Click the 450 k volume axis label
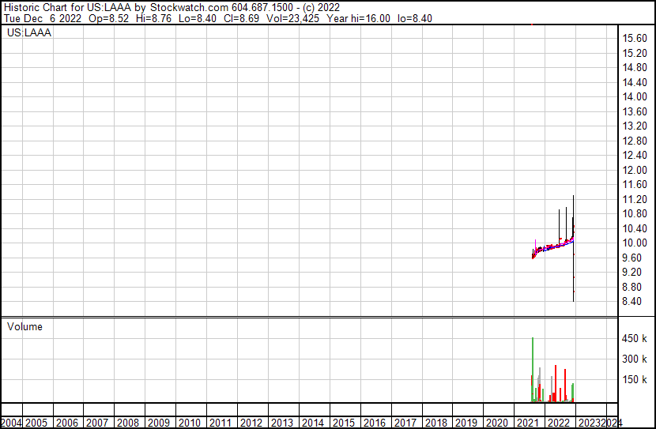 coord(635,338)
